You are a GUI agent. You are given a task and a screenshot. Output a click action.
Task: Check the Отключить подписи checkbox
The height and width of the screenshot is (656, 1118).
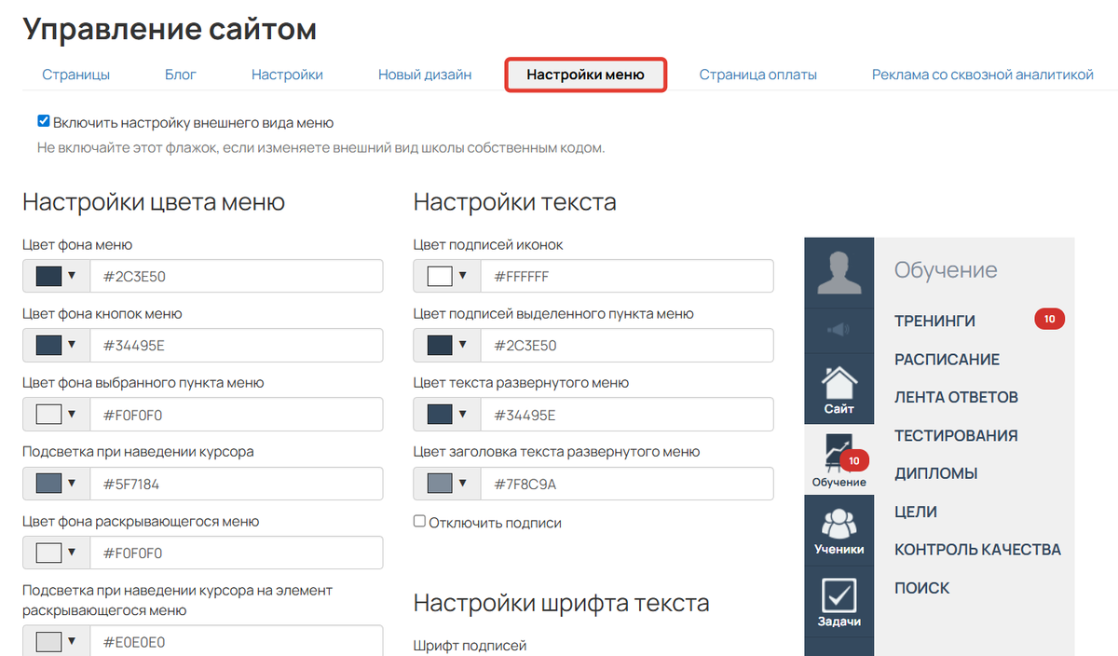click(419, 522)
